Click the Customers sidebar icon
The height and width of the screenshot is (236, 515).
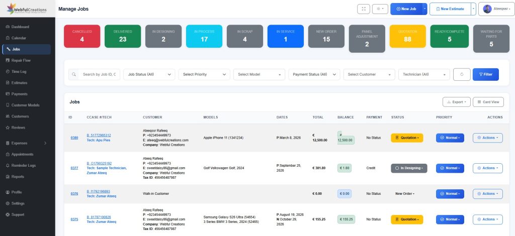8,116
